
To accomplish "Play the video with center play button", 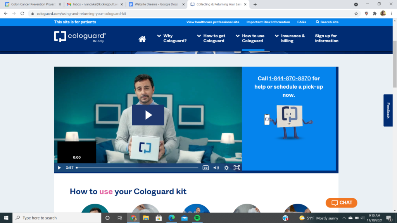I will point(148,115).
